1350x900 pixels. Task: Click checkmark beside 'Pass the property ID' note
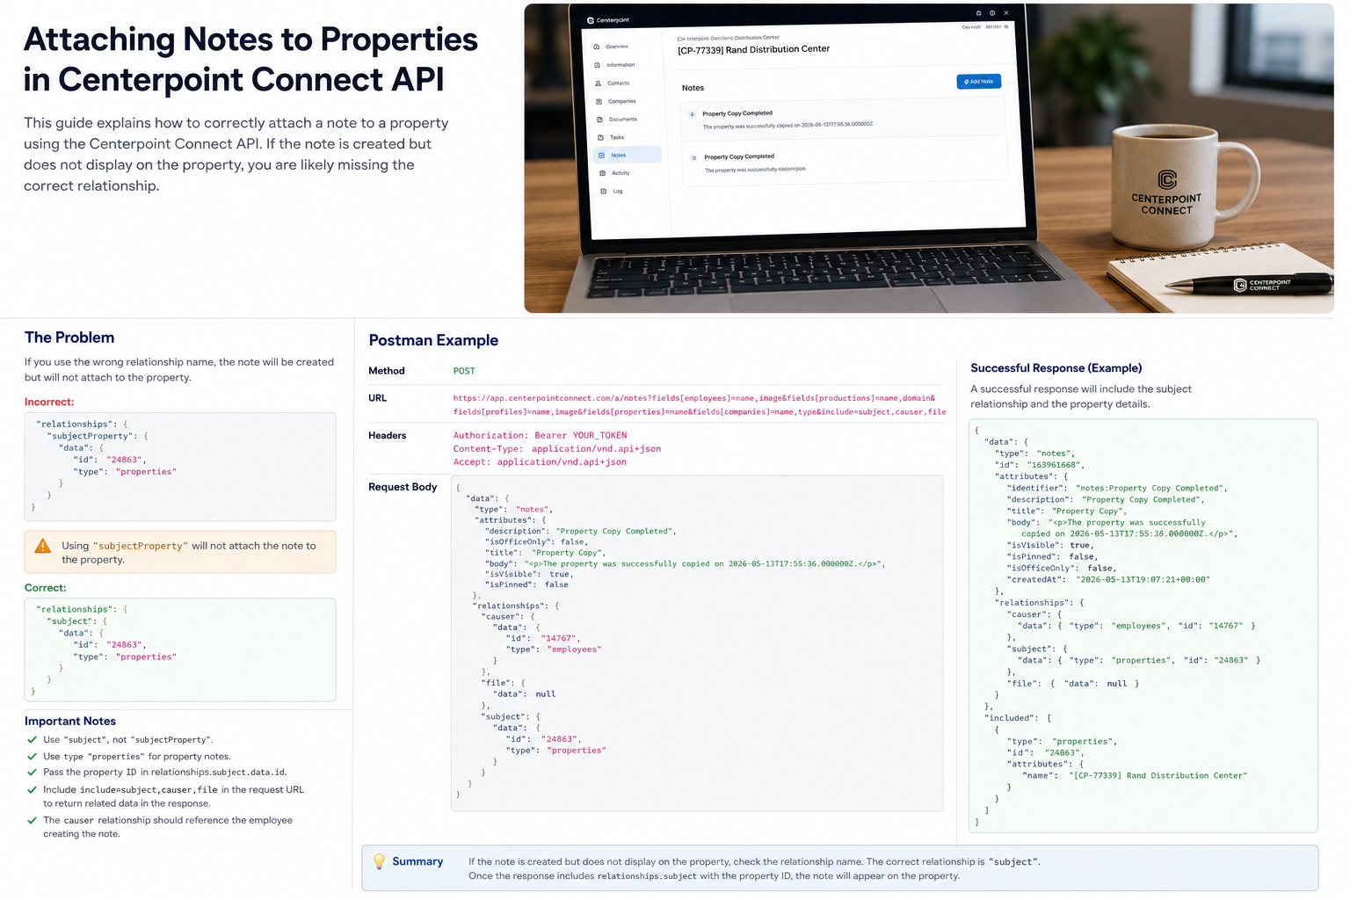pyautogui.click(x=33, y=773)
